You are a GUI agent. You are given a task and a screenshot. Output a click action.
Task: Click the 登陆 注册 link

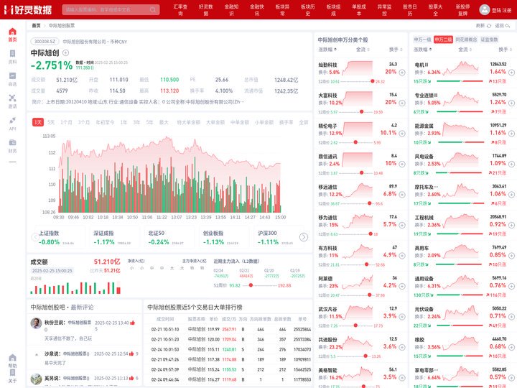pyautogui.click(x=501, y=10)
